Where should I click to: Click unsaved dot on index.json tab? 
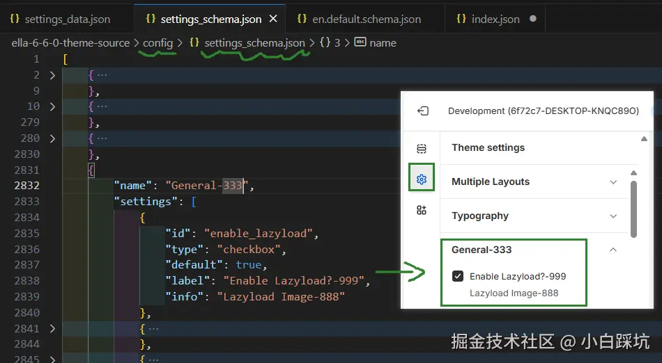coord(533,19)
